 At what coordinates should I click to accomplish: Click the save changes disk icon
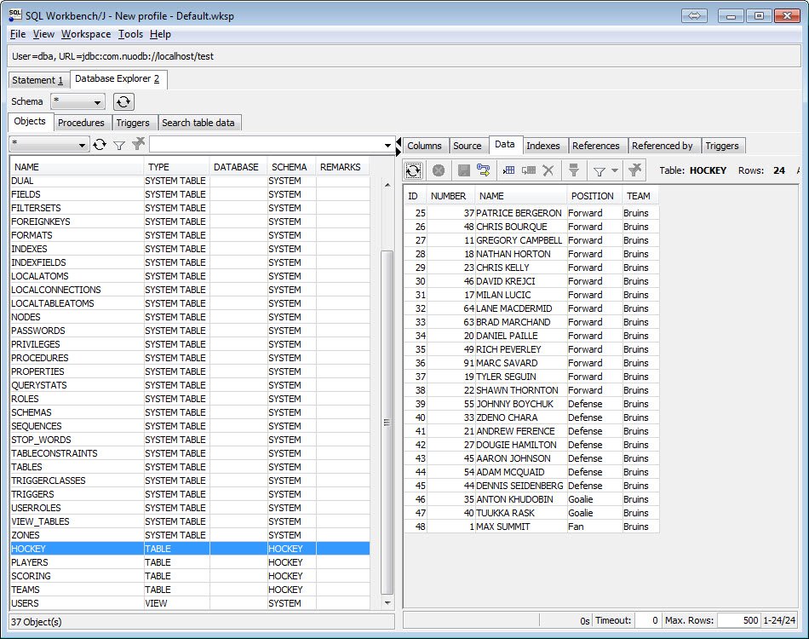464,170
